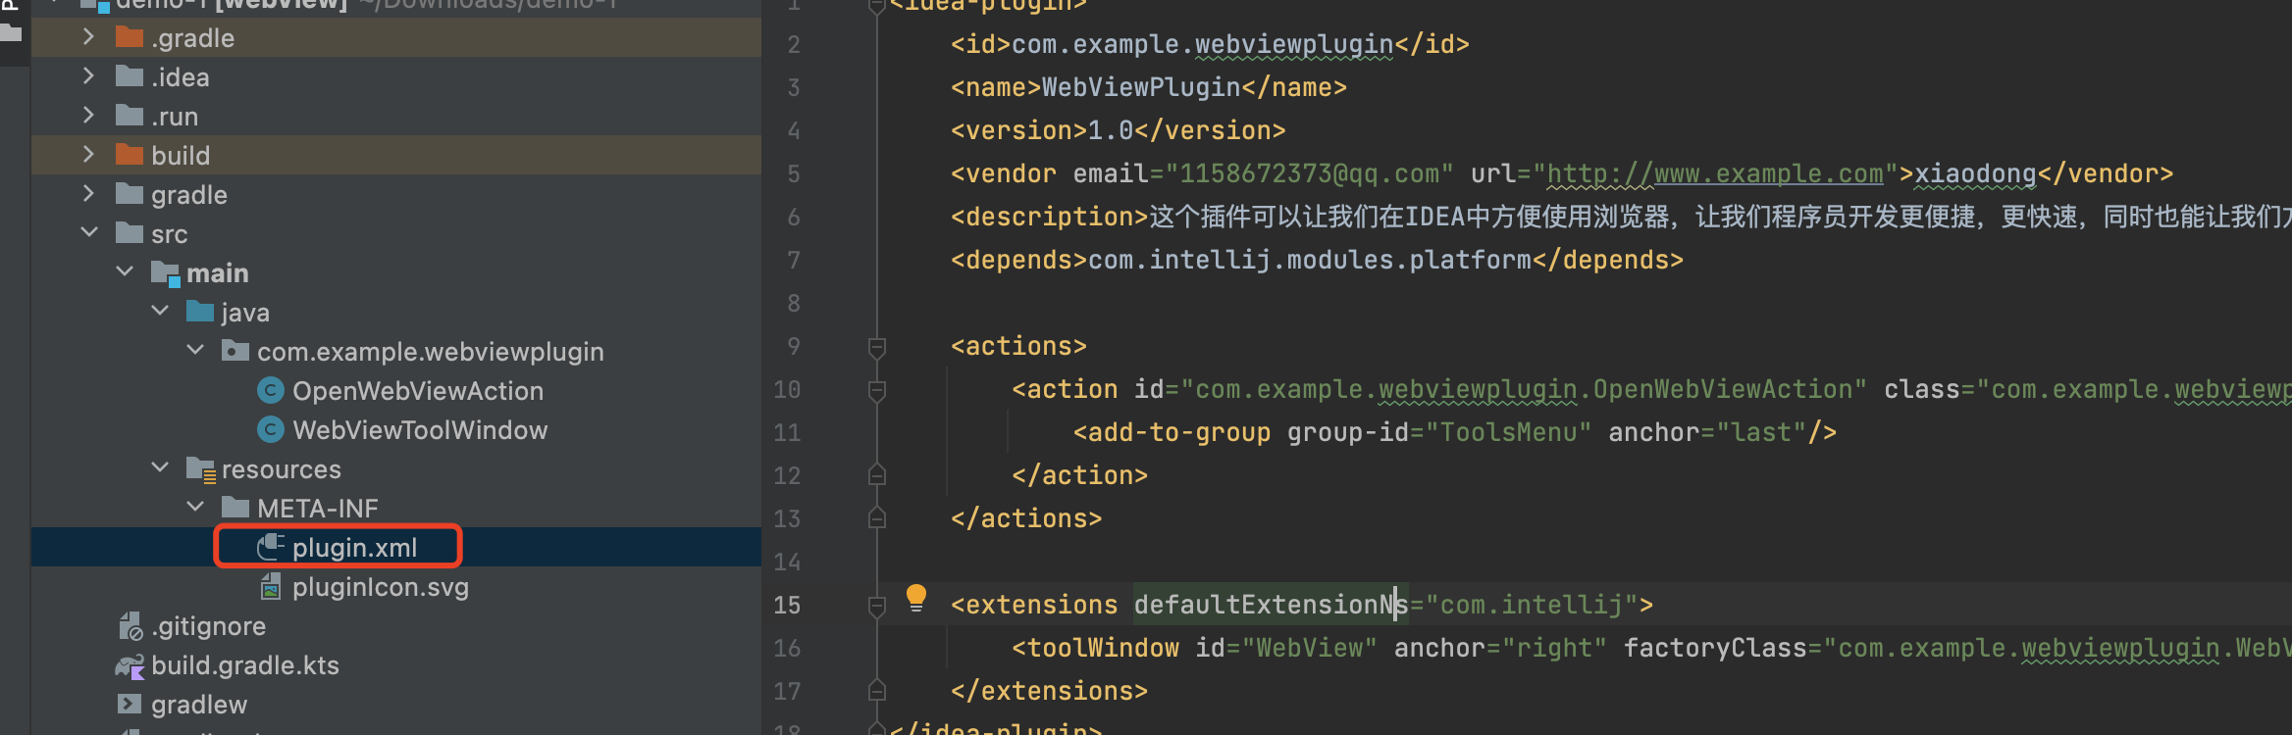Fold the actions block on line 9
The height and width of the screenshot is (735, 2292).
click(877, 347)
